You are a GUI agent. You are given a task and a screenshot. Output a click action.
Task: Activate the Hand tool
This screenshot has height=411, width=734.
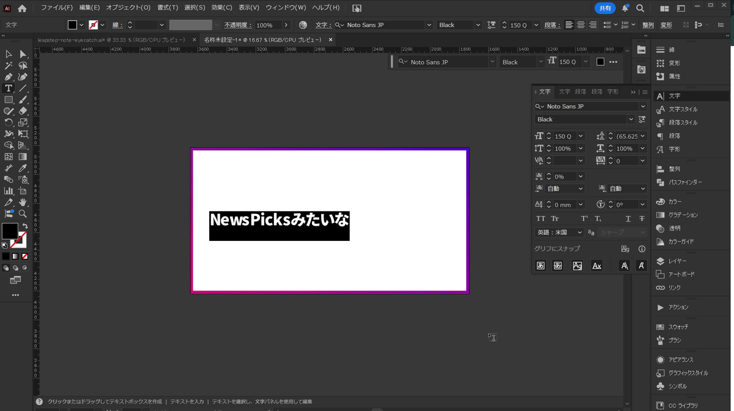tap(23, 202)
